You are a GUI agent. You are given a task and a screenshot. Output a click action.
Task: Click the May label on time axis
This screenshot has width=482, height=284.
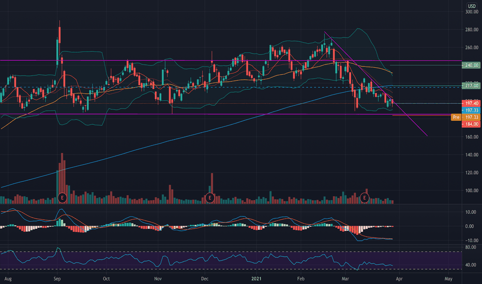point(448,279)
